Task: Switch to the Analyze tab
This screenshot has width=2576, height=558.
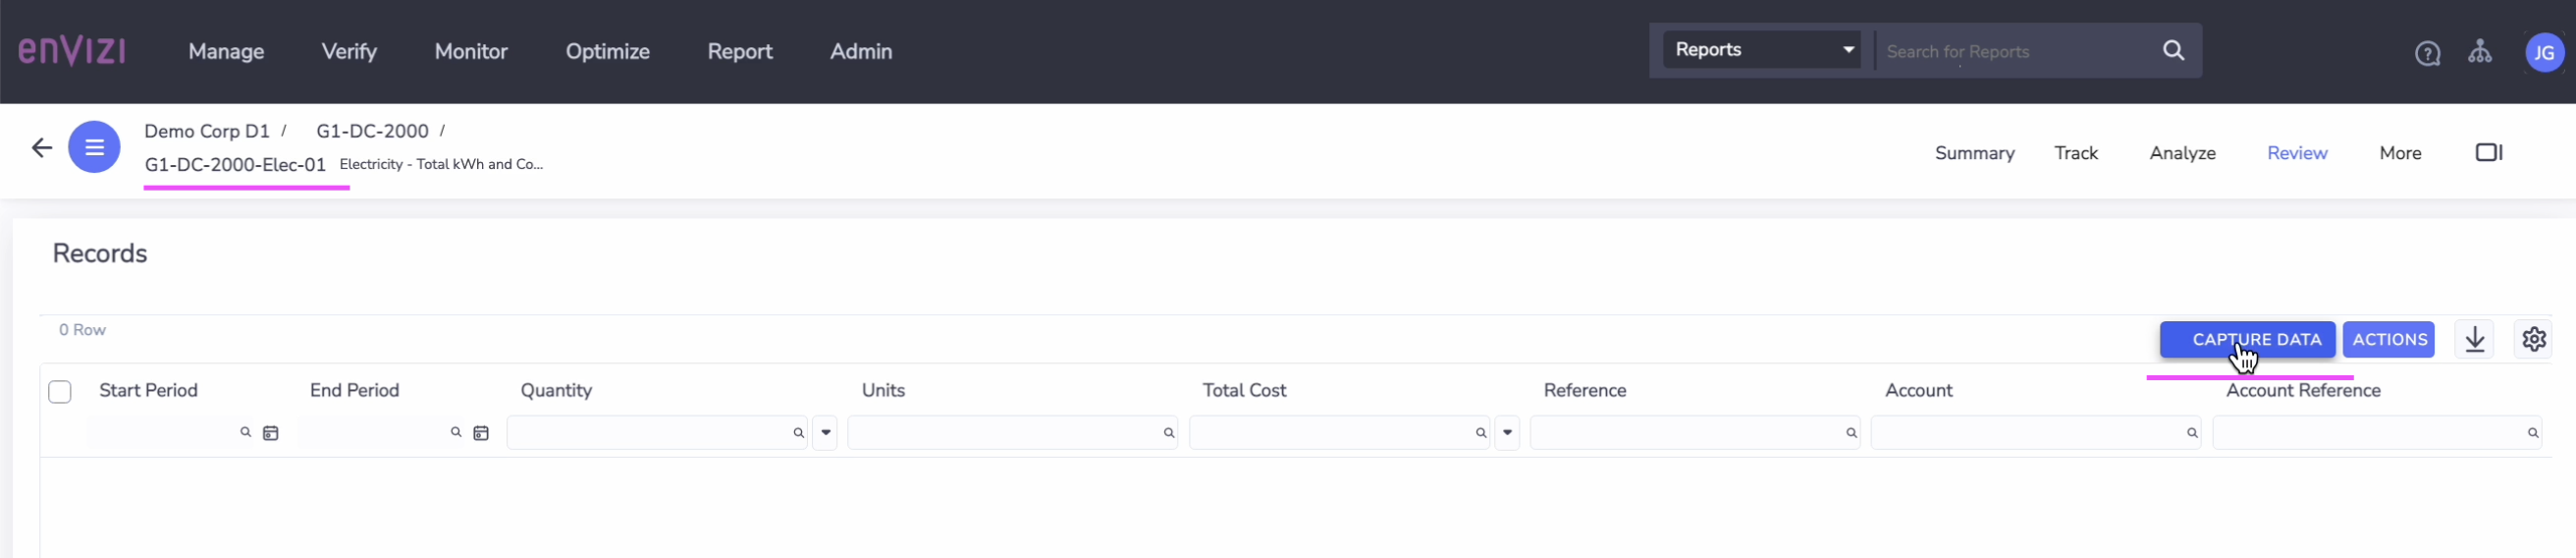Action: click(2182, 153)
